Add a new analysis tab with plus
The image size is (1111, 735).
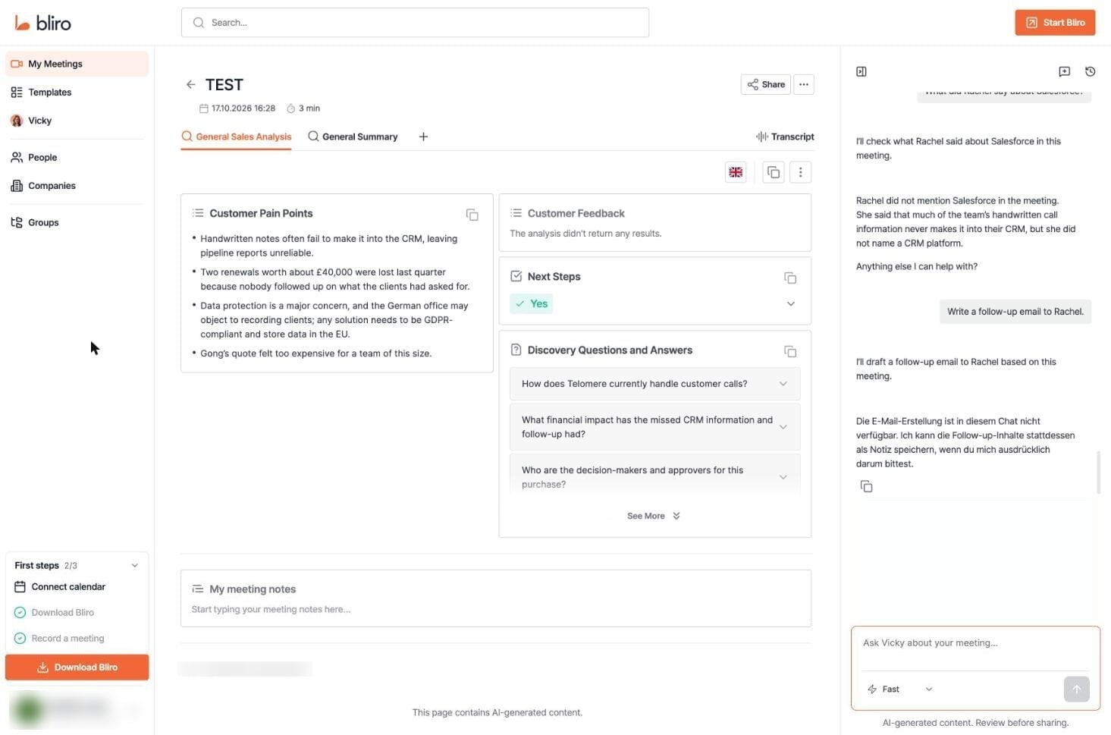(423, 137)
